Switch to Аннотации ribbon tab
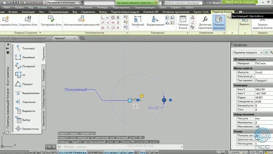The width and height of the screenshot is (273, 154). [28, 12]
